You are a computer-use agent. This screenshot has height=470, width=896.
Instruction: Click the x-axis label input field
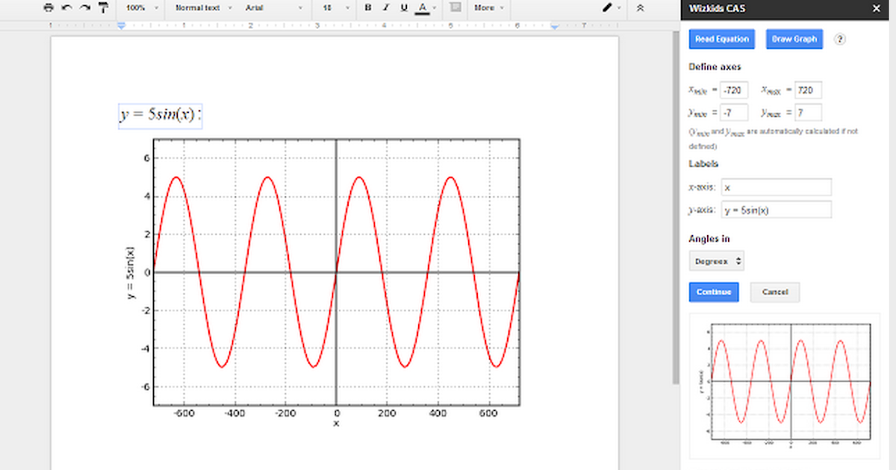point(777,187)
